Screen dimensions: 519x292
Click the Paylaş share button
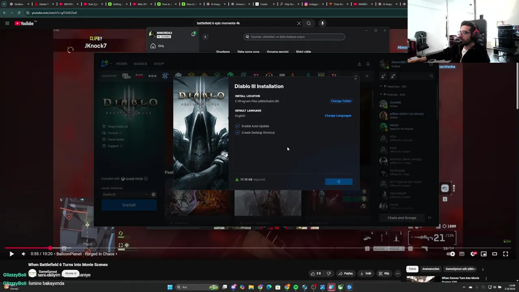346,273
